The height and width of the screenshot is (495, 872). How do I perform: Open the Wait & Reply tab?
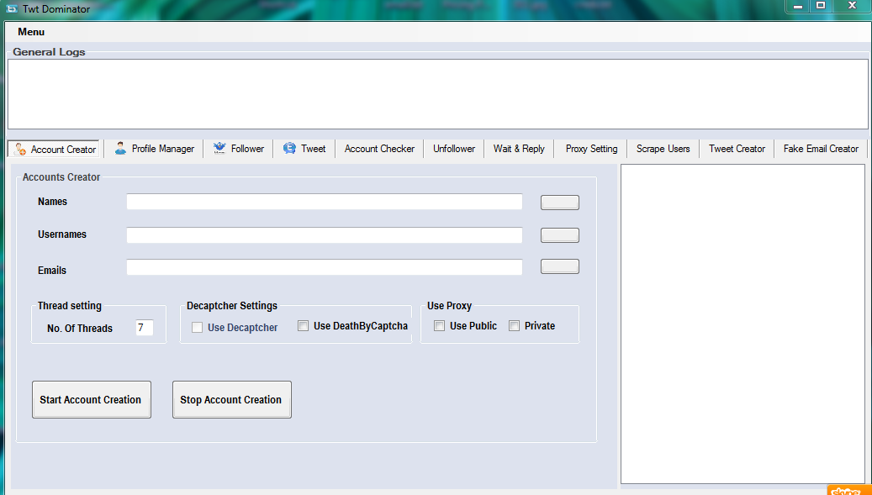(x=519, y=149)
